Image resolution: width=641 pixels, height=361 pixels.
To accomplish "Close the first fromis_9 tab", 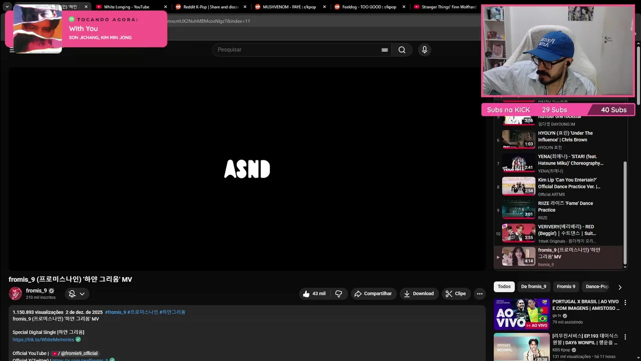I will point(86,7).
